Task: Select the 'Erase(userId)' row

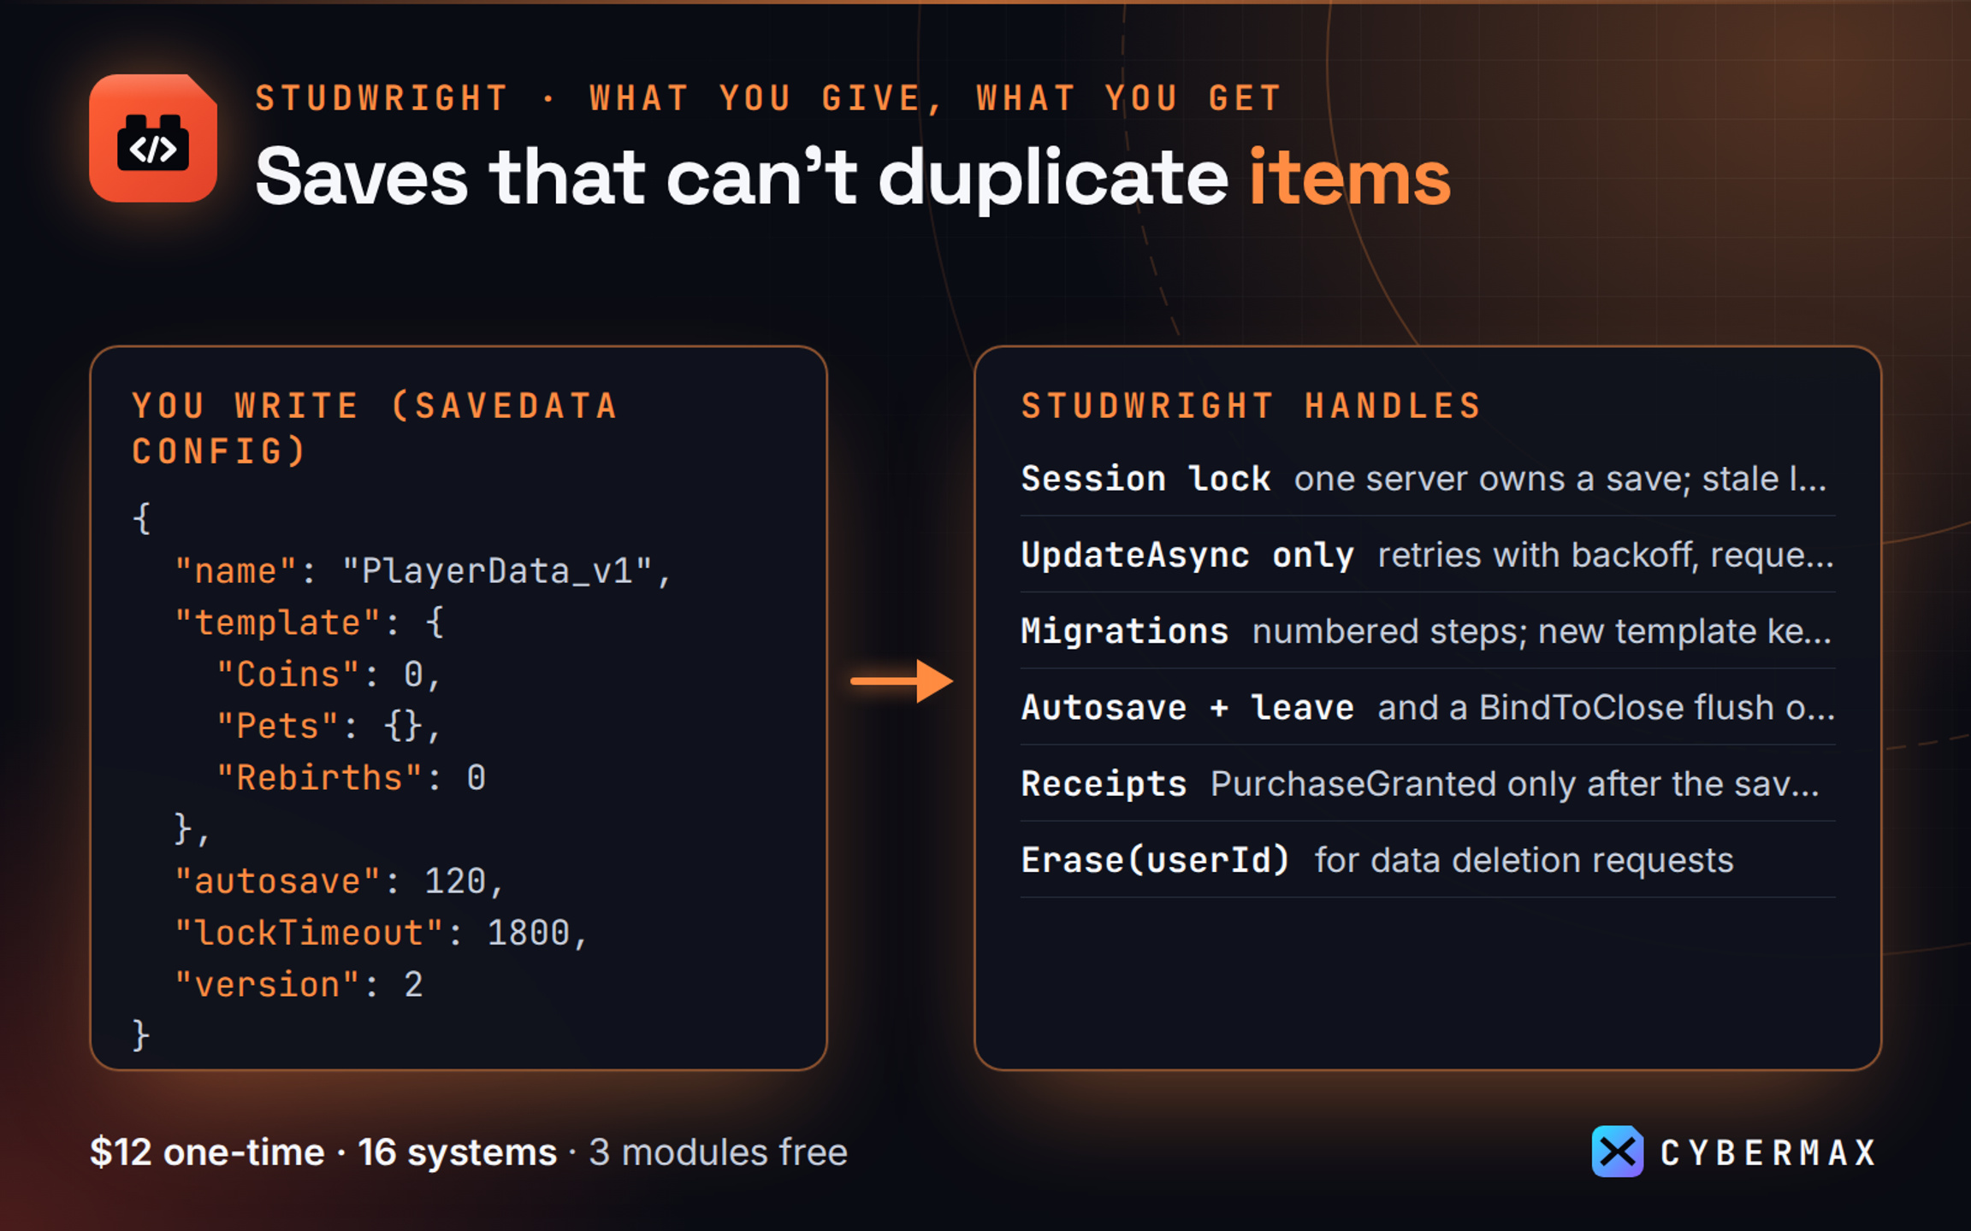Action: (x=1428, y=860)
